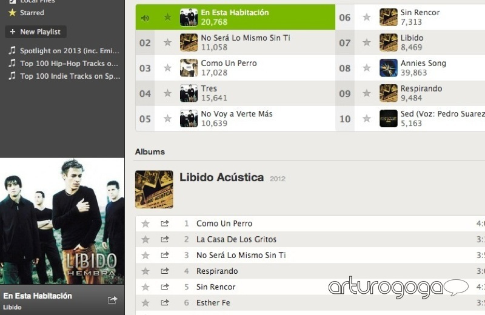Create a New Playlist
The width and height of the screenshot is (485, 315).
[36, 31]
